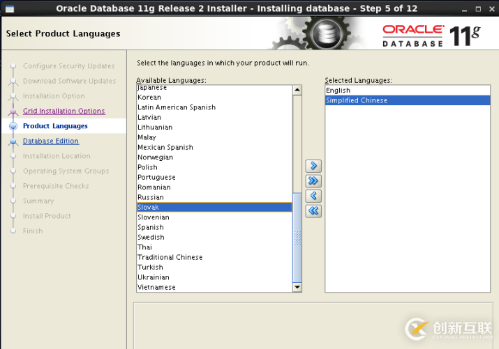Select Japanese in the Available Languages list
Screen dimensions: 499x349
(214, 88)
